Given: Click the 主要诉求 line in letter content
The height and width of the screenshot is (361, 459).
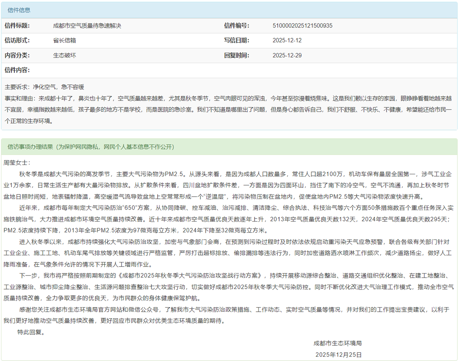Looking at the screenshot, I should (44, 87).
